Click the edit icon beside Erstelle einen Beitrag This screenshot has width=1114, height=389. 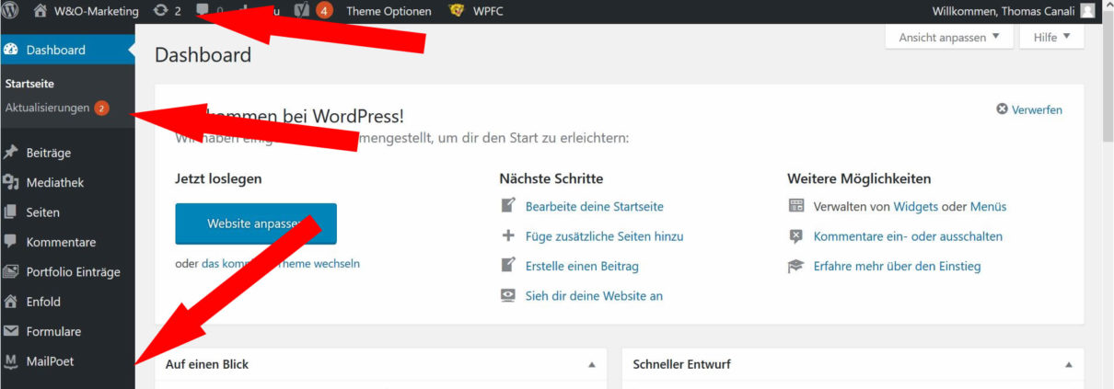(508, 265)
